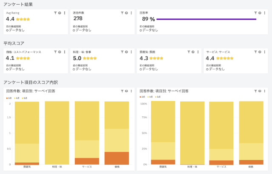Image resolution: width=272 pixels, height=174 pixels.
Task: Toggle the 5点 legend item in the percentage-axis chart
Action: coord(158,97)
